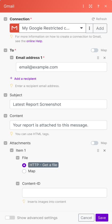Remove attachment Item 1 with its X icon
112x224 pixels.
tap(105, 150)
